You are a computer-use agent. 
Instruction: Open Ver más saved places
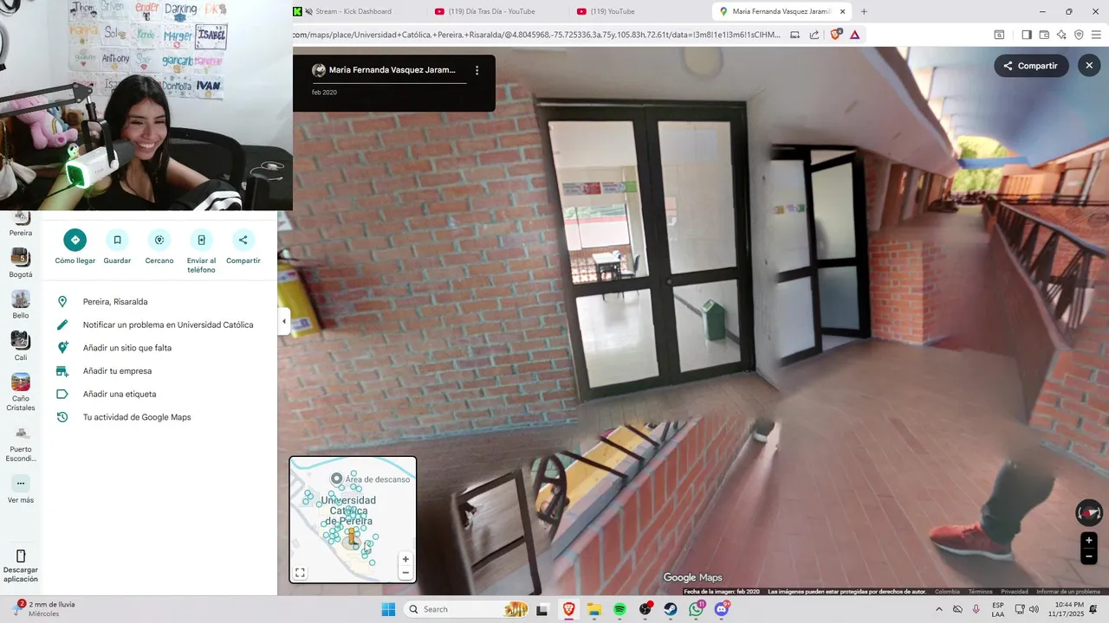21,489
